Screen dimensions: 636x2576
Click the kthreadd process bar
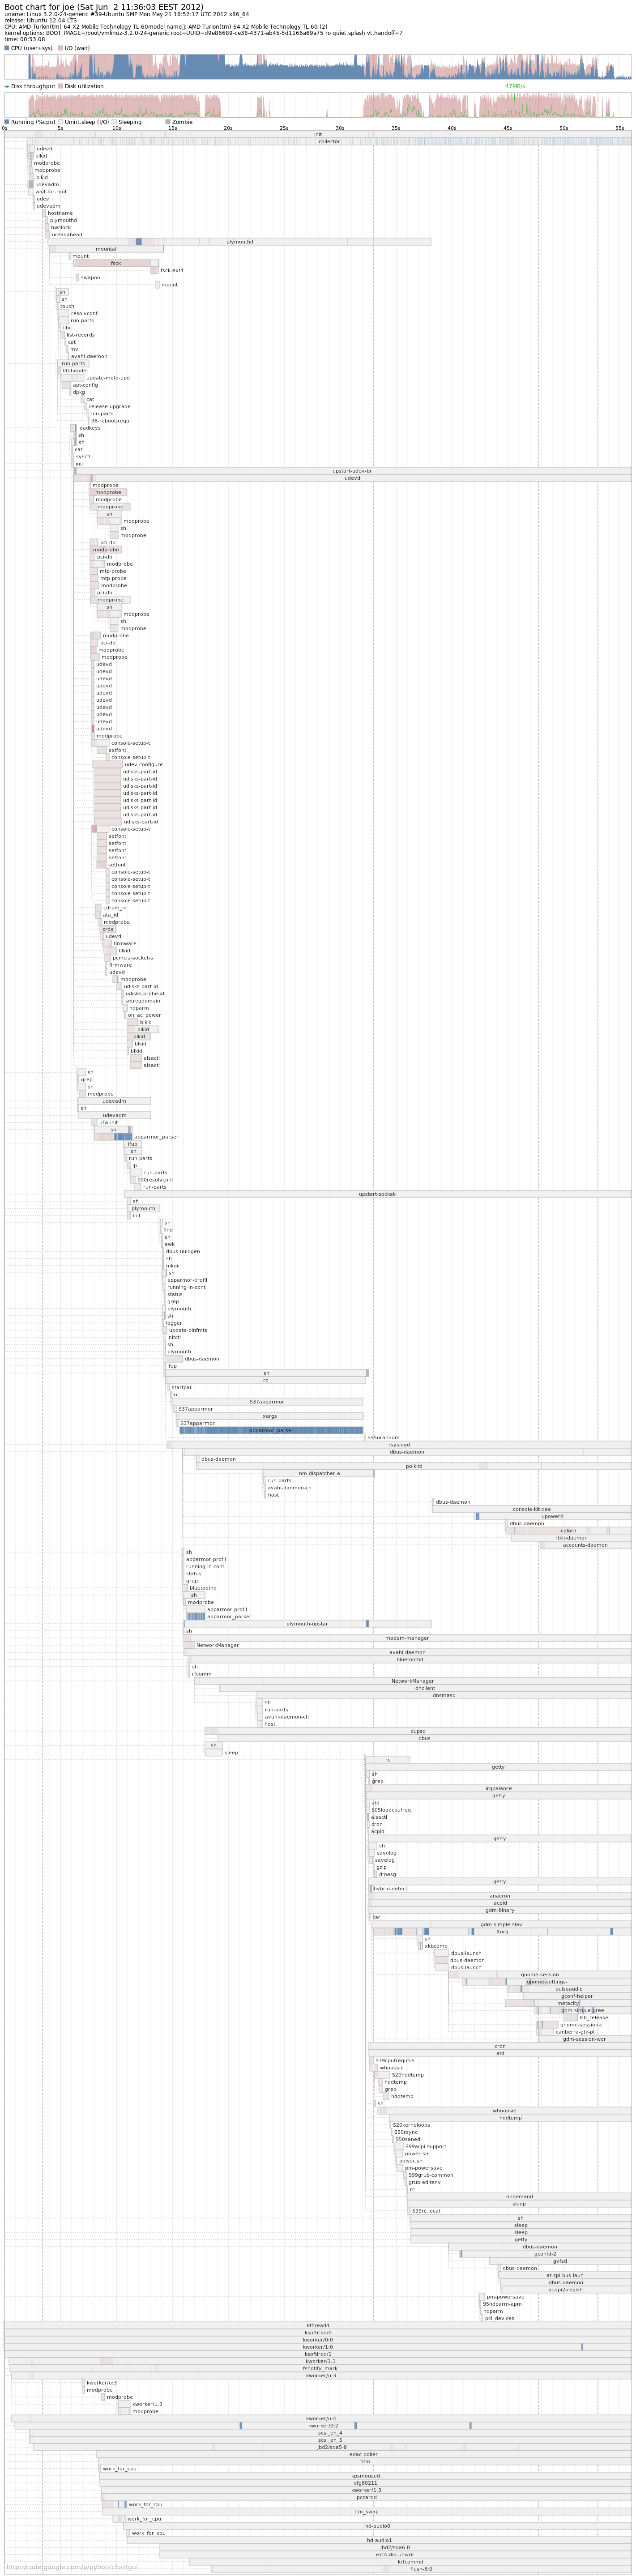(x=318, y=2325)
